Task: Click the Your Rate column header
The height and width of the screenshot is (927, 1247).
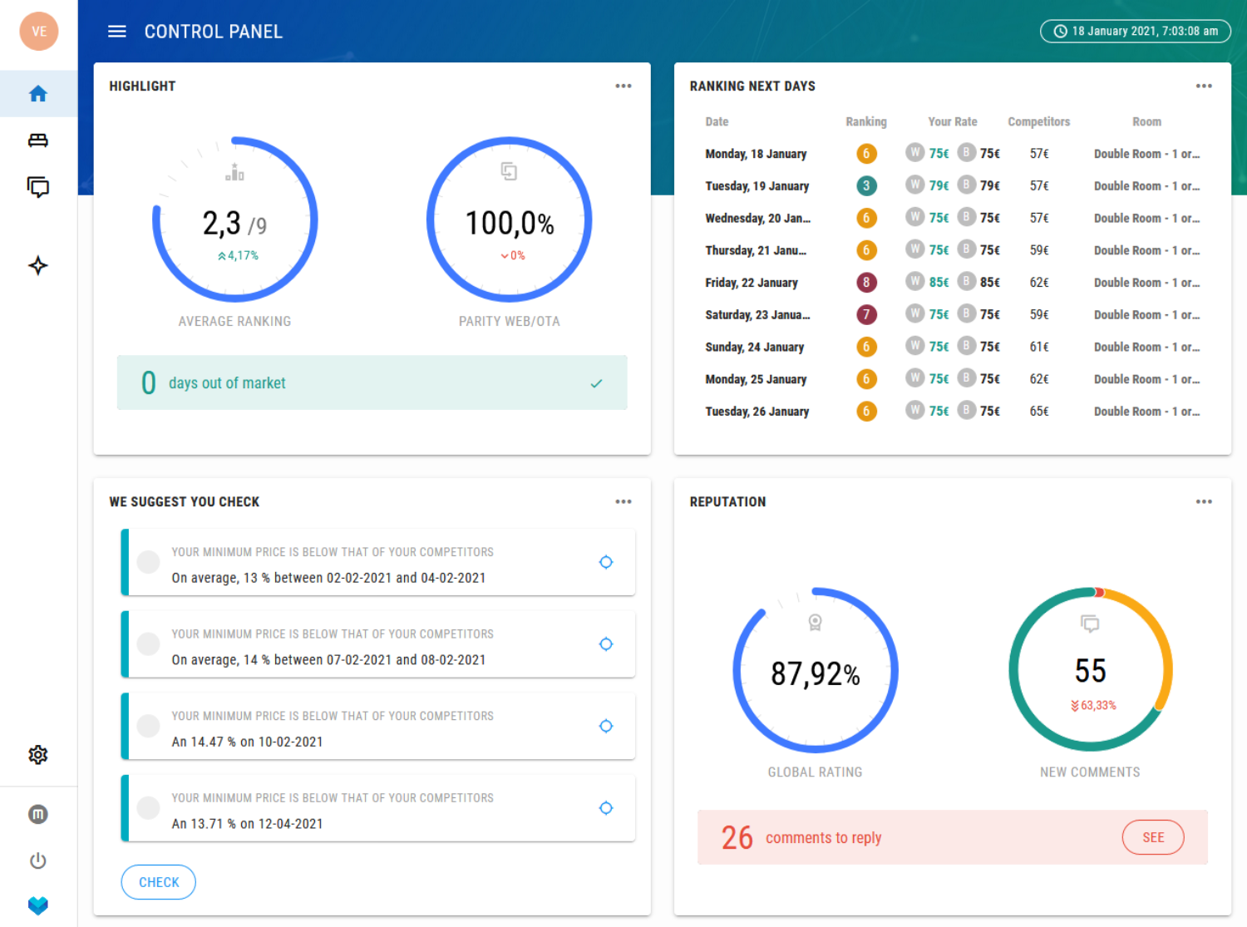Action: click(953, 122)
